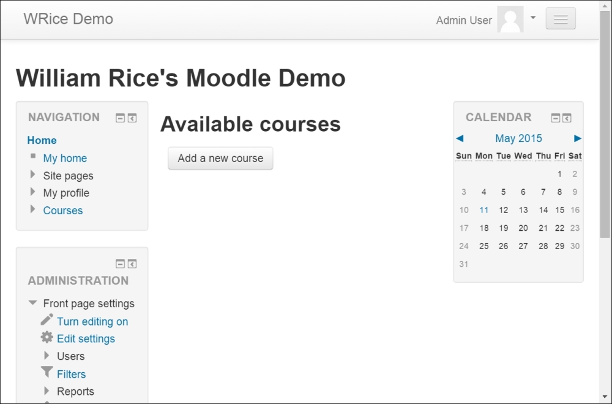Select calendar day 11
The height and width of the screenshot is (404, 612).
coord(484,210)
